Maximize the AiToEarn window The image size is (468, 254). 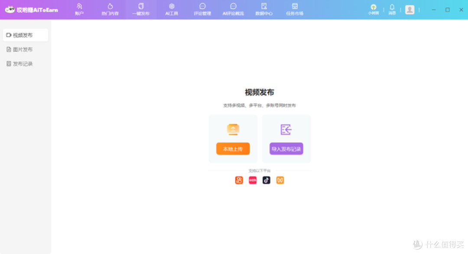click(x=447, y=10)
